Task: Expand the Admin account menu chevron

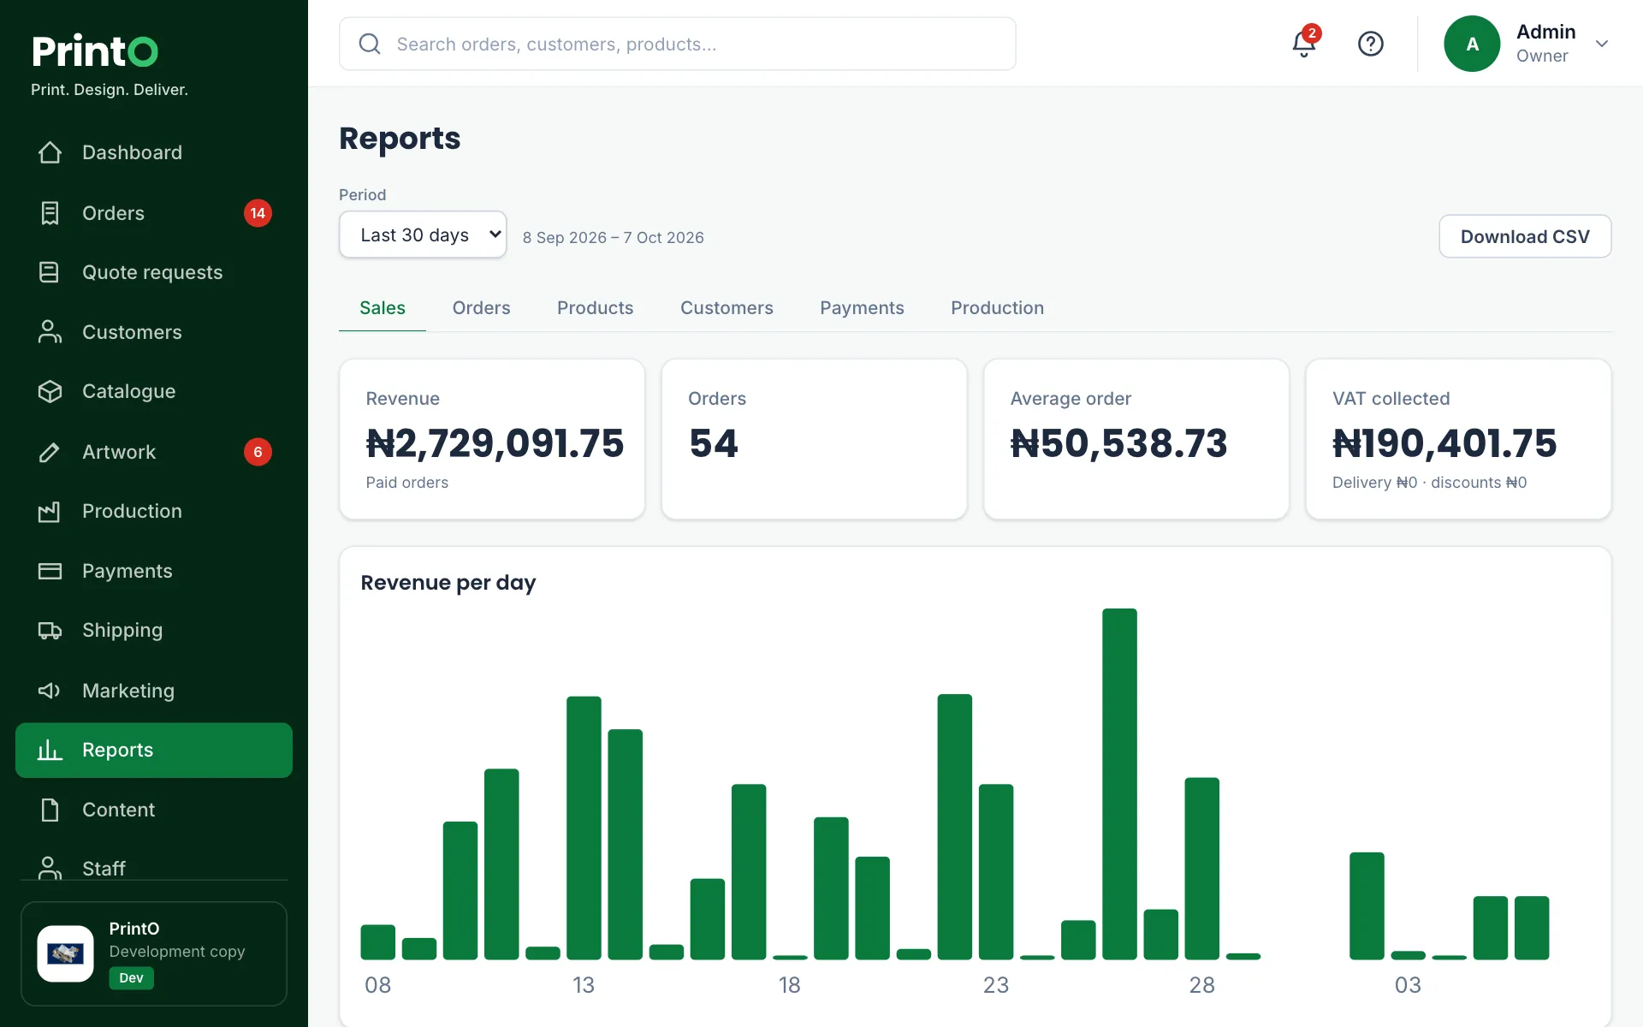Action: point(1602,44)
